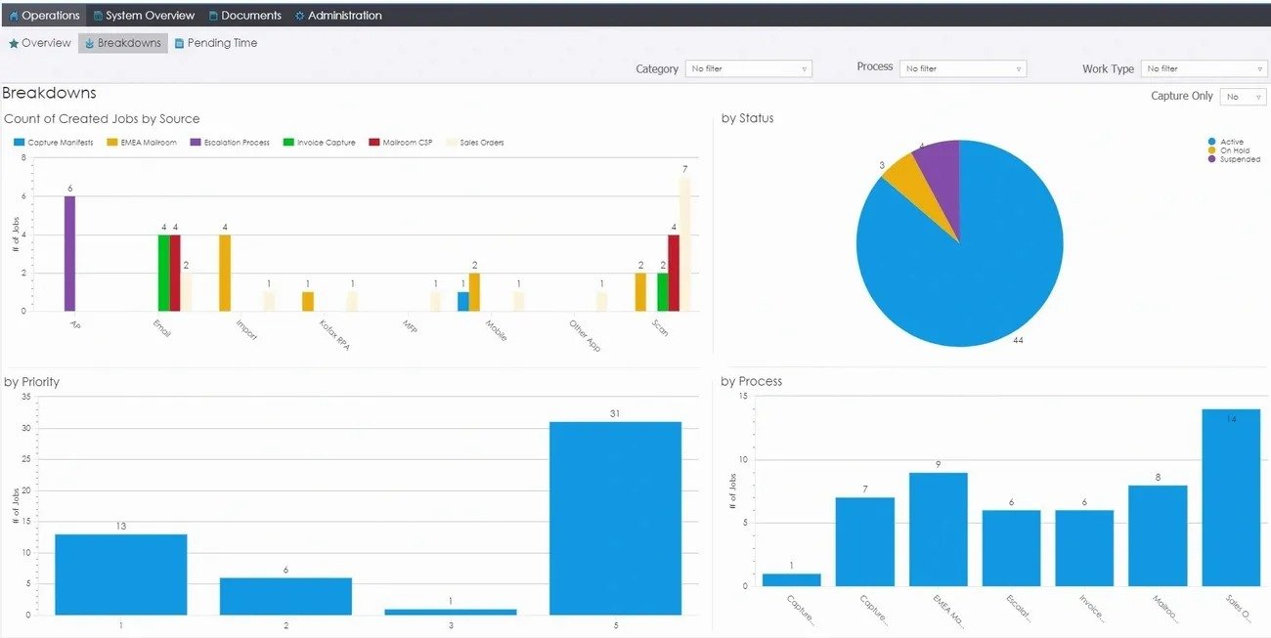
Task: Open the Category filter dropdown
Action: 748,69
